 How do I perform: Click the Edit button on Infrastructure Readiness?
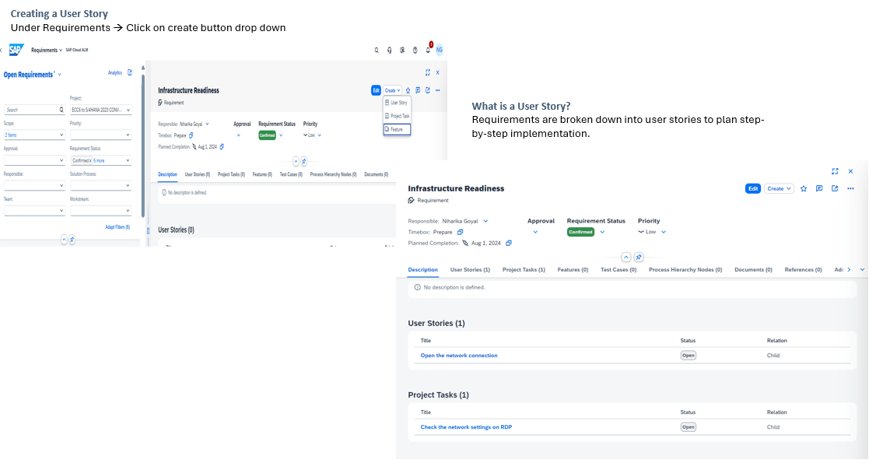click(752, 188)
